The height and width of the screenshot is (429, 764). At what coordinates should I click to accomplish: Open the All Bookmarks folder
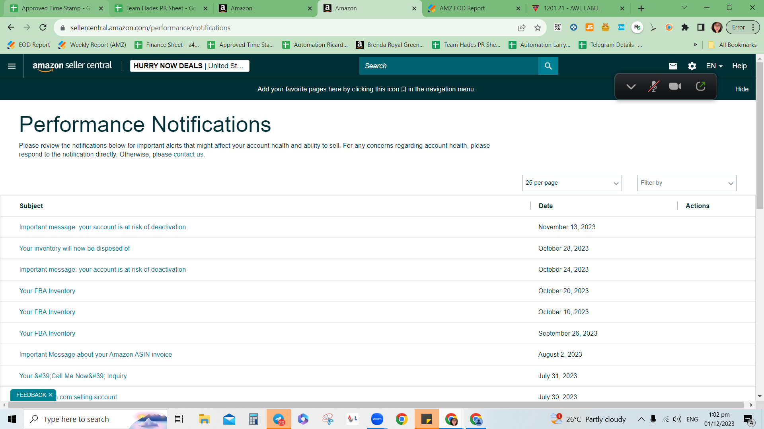click(x=733, y=45)
